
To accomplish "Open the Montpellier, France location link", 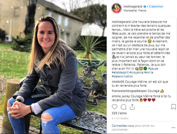I will coord(135,11).
